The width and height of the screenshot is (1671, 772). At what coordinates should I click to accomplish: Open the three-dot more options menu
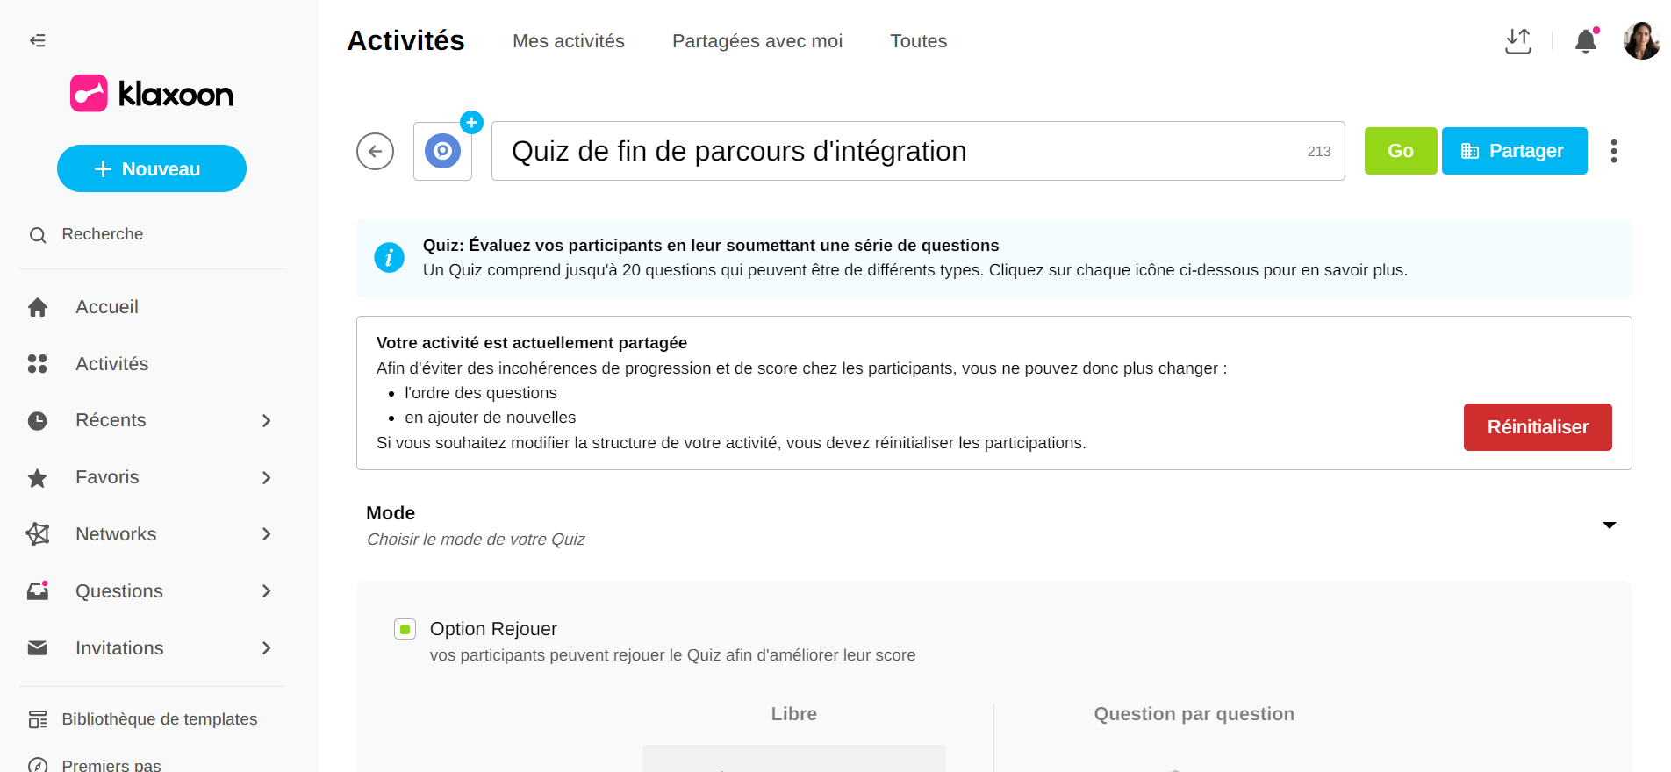coord(1613,151)
